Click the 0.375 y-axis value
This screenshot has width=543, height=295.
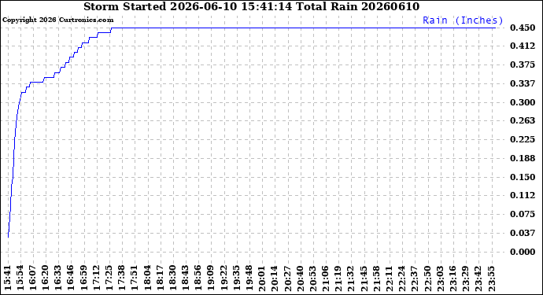tap(523, 65)
